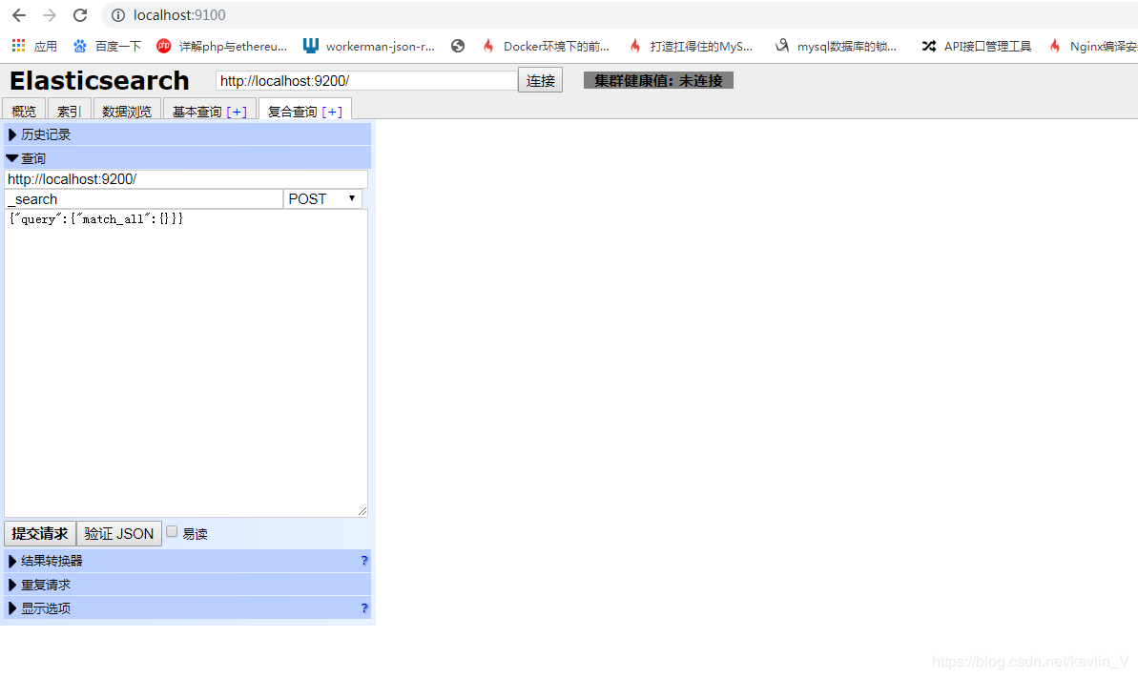Image resolution: width=1138 pixels, height=679 pixels.
Task: Open the apps grid bookmark icon
Action: [19, 46]
